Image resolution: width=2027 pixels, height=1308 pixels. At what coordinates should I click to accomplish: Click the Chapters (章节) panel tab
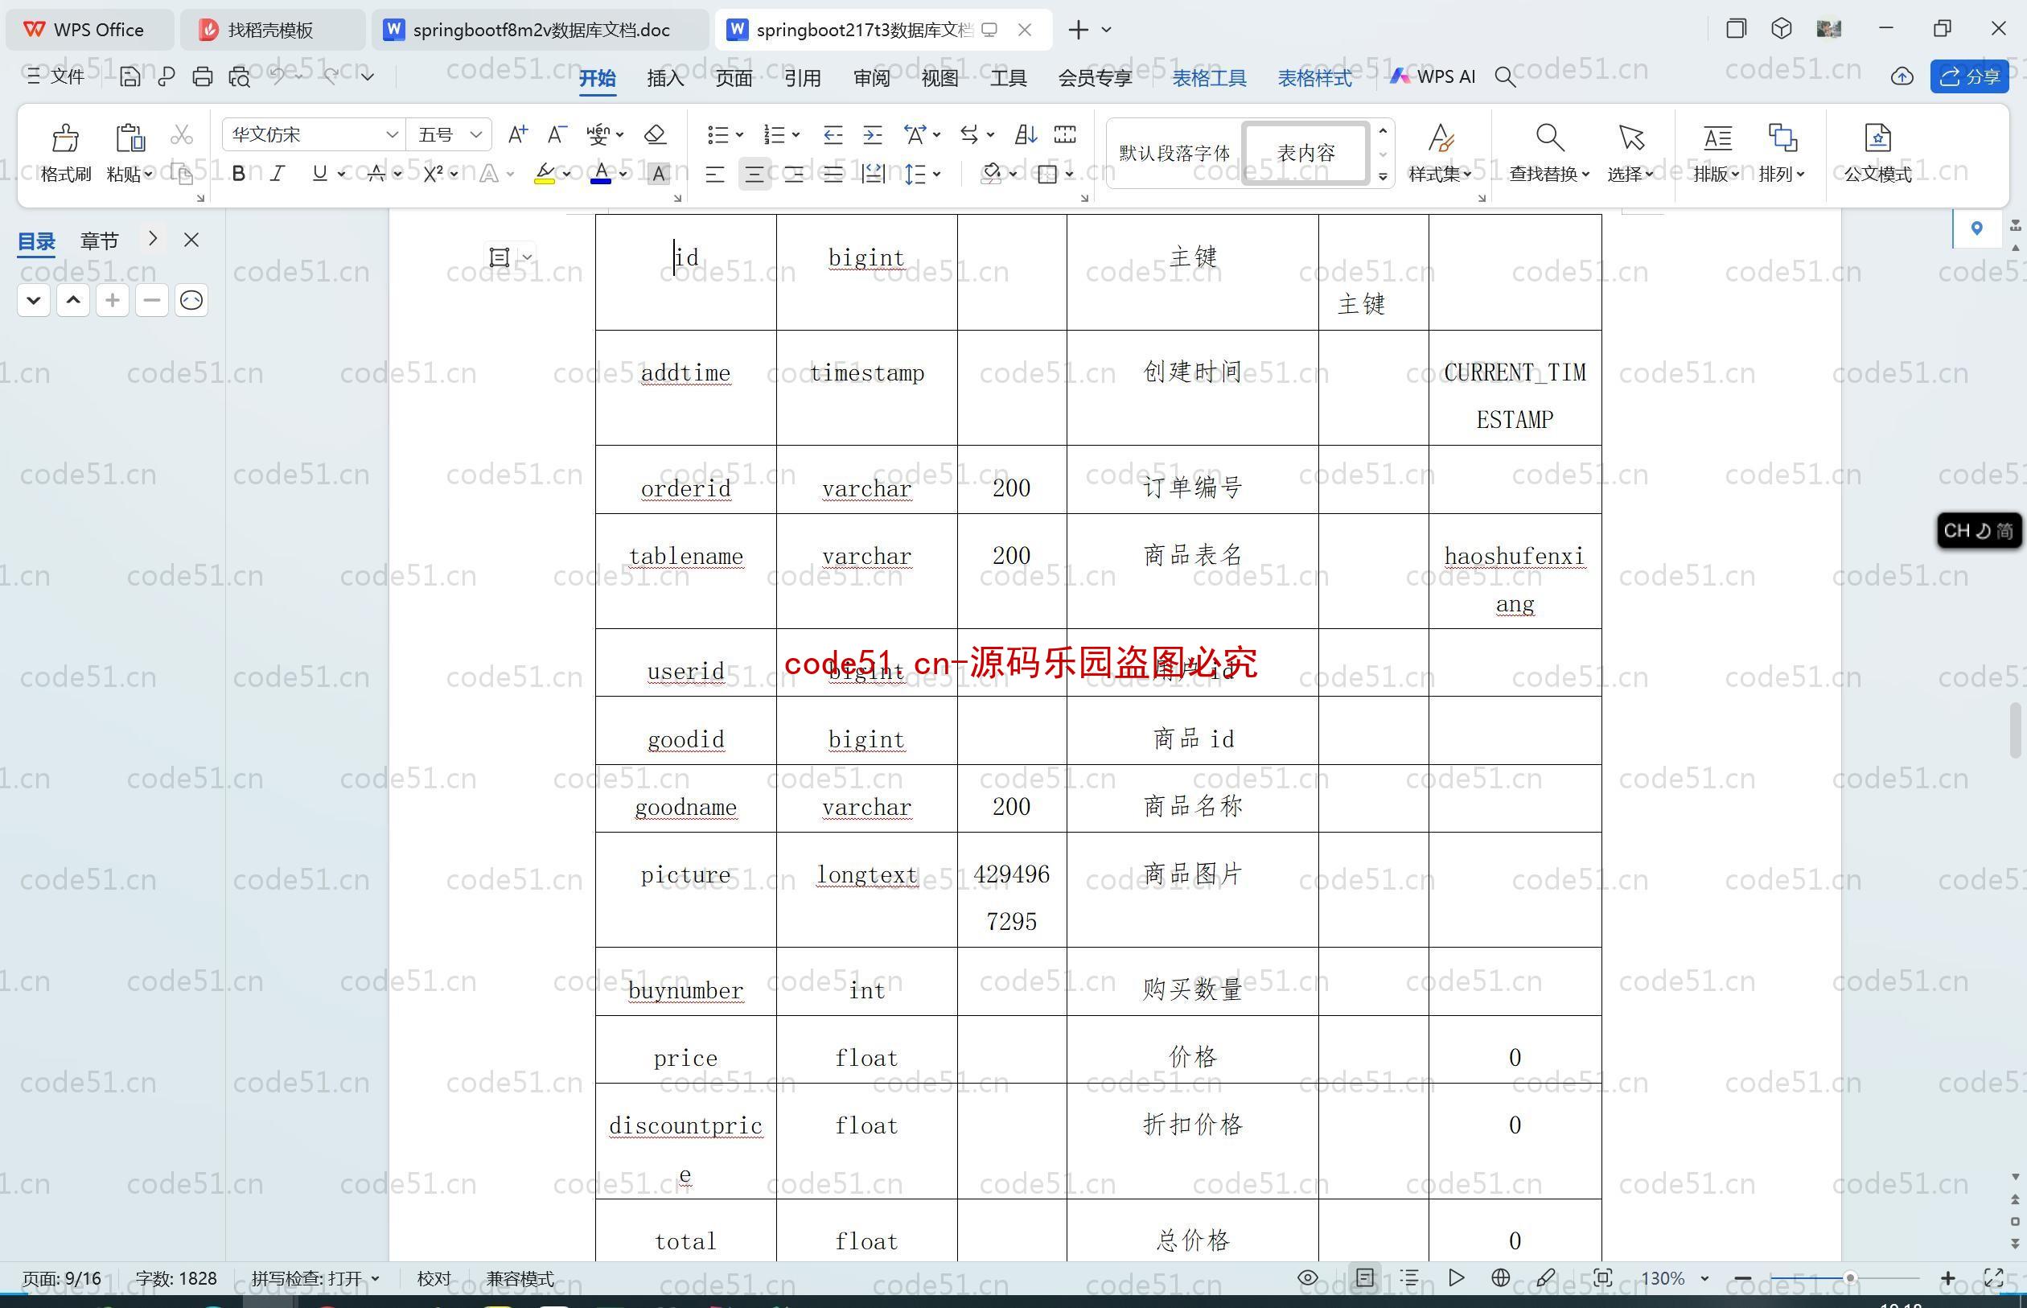pyautogui.click(x=100, y=241)
